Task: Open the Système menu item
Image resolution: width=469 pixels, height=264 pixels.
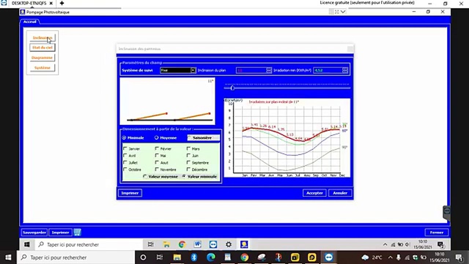Action: click(43, 68)
